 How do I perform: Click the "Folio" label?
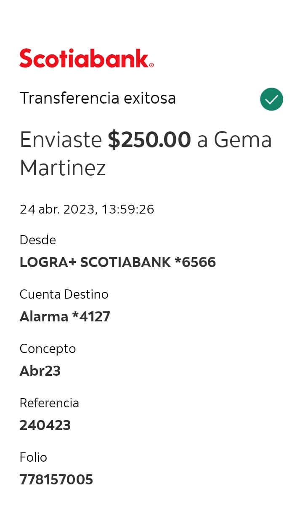[x=33, y=457]
